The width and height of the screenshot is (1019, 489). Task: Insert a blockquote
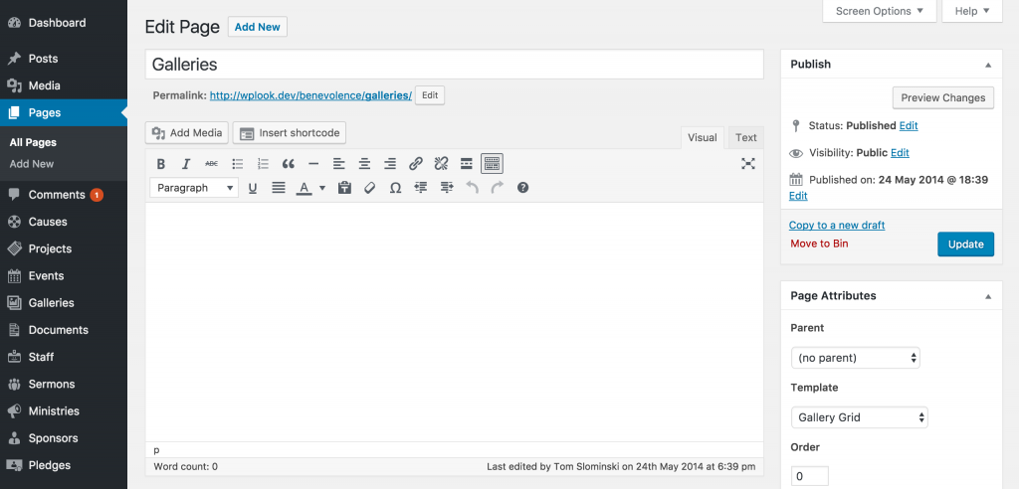point(288,164)
